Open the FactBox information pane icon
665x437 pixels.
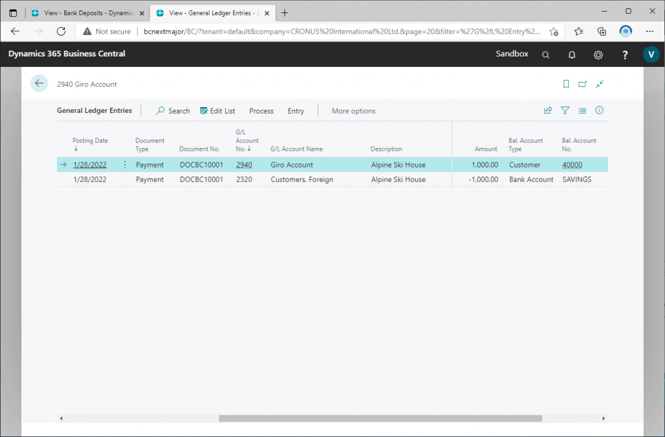coord(599,110)
